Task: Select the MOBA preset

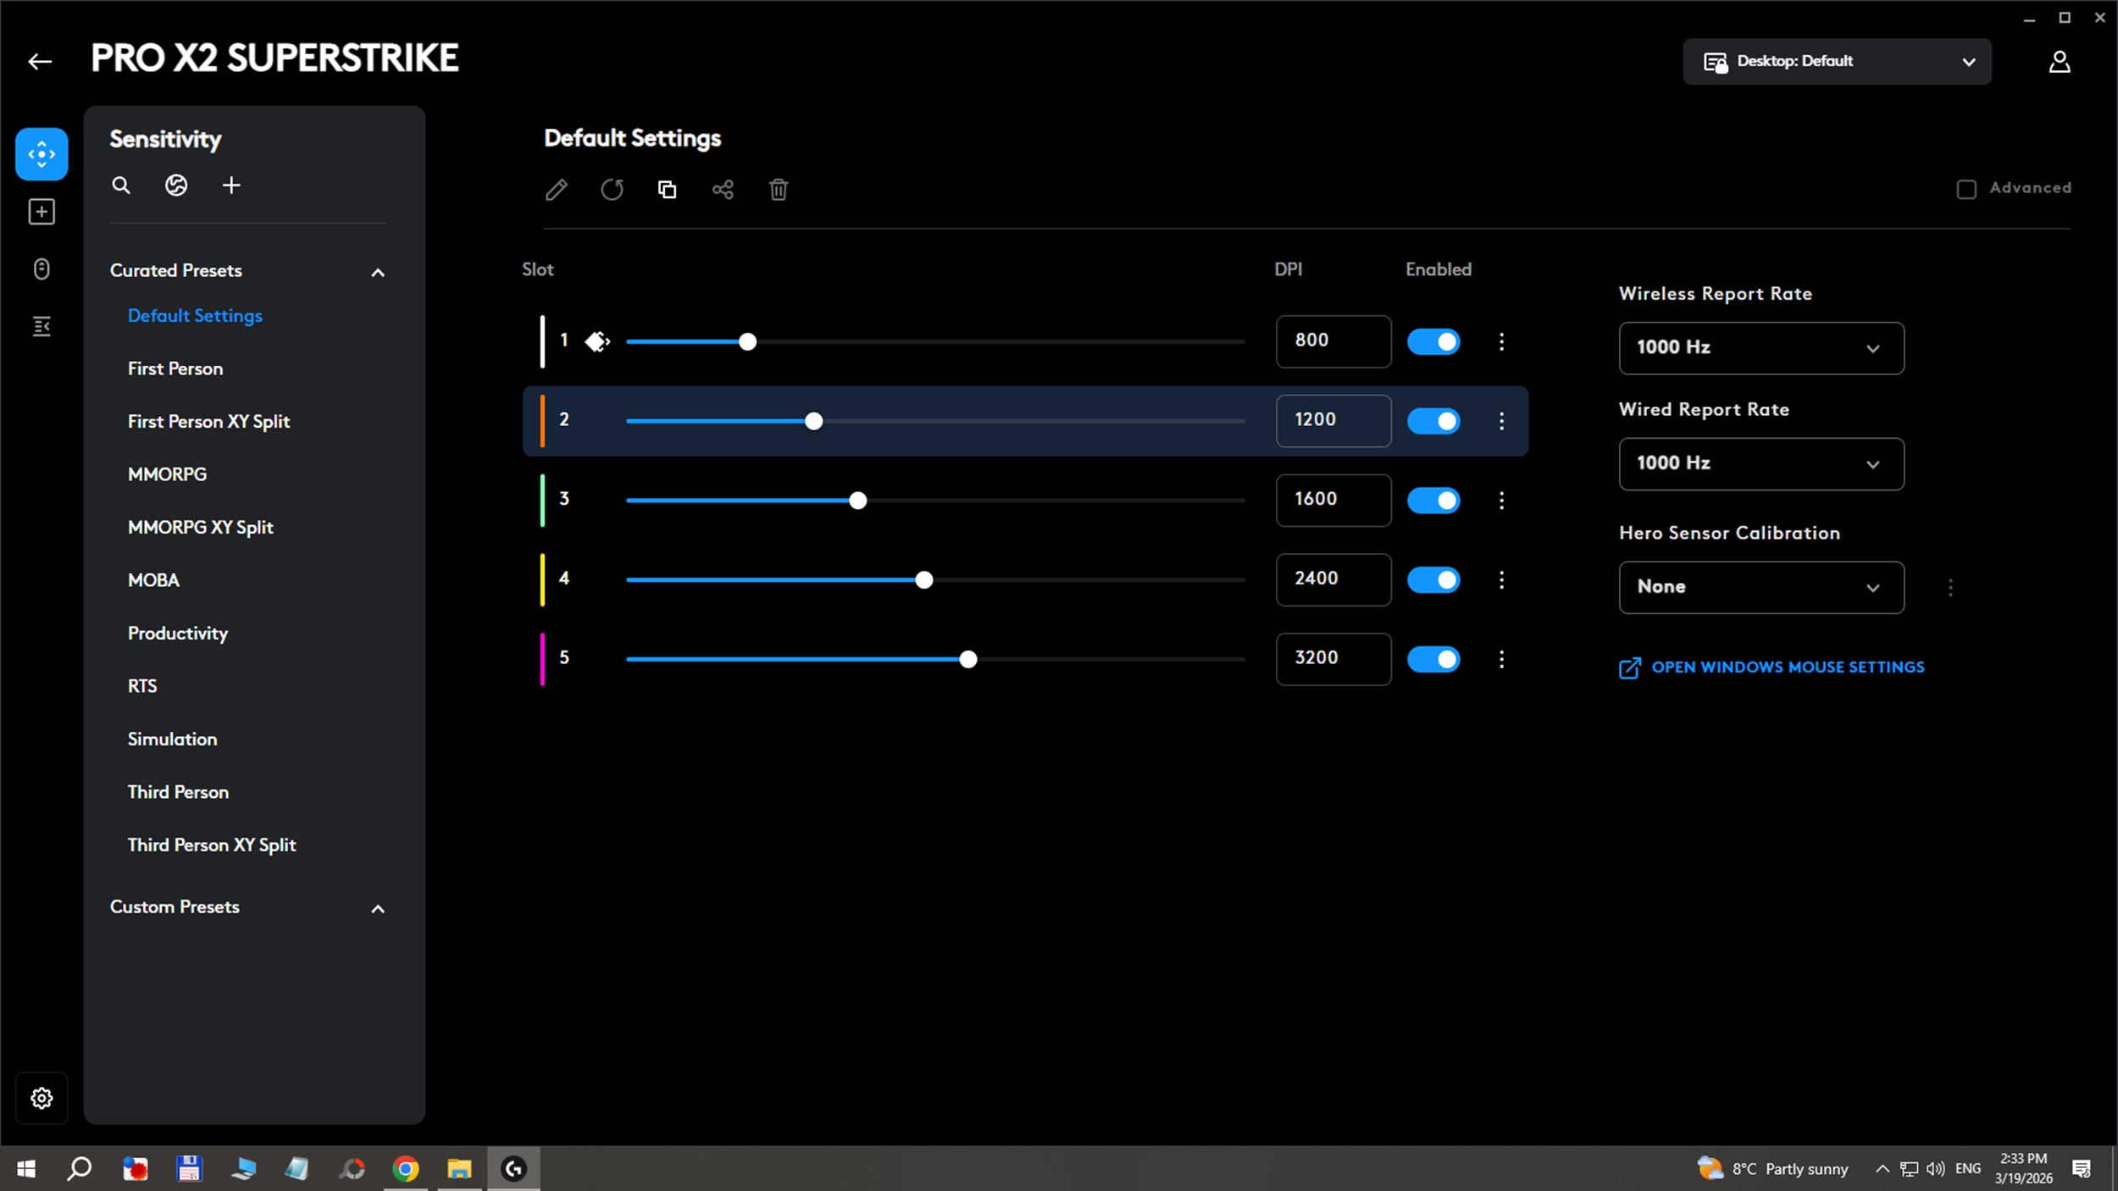Action: pyautogui.click(x=153, y=580)
